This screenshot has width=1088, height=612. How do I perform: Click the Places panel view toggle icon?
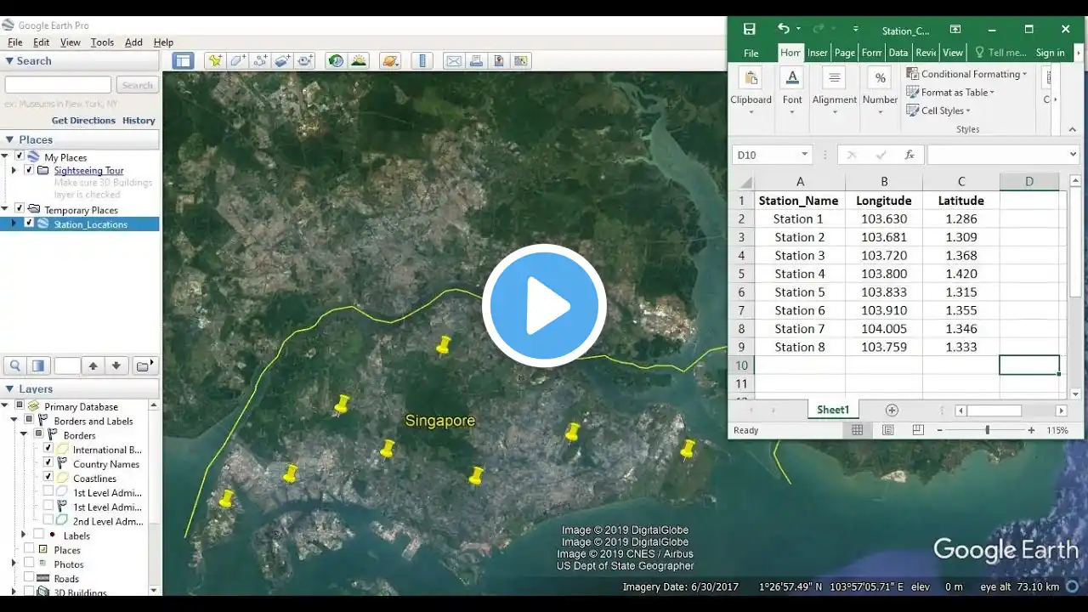(37, 365)
